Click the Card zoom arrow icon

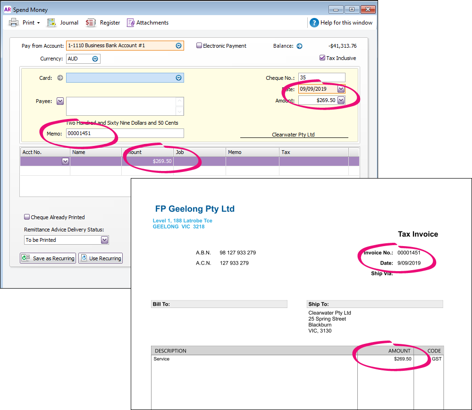60,78
